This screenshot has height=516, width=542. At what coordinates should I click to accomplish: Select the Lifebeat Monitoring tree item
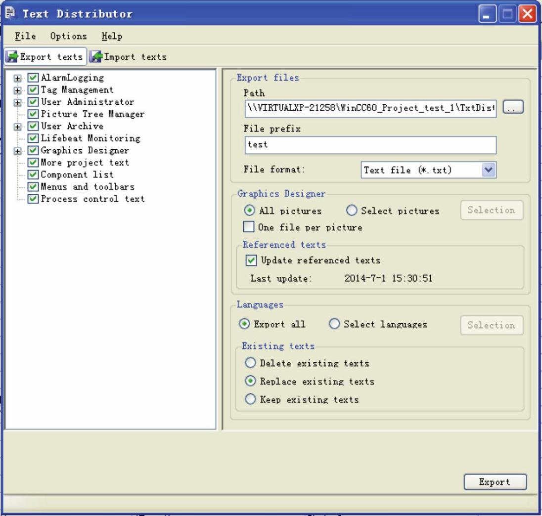[x=90, y=138]
